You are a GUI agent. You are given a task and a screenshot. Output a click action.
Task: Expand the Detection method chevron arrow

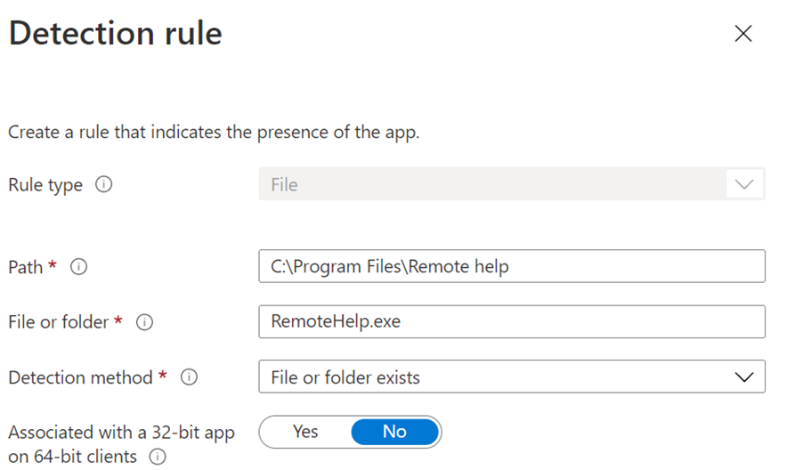point(743,377)
